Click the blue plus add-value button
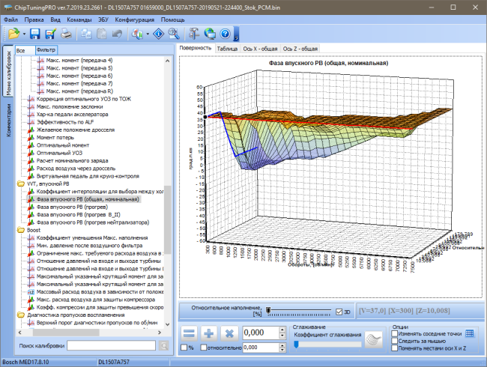Image resolution: width=487 pixels, height=367 pixels. pyautogui.click(x=209, y=334)
